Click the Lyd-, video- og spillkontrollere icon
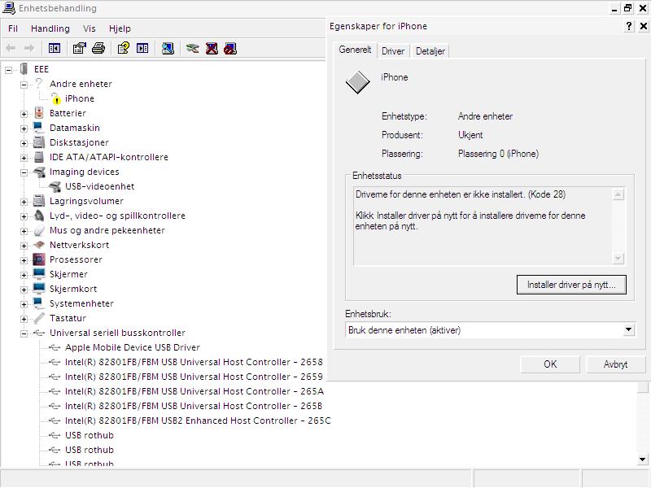The height and width of the screenshot is (488, 651). click(x=39, y=216)
